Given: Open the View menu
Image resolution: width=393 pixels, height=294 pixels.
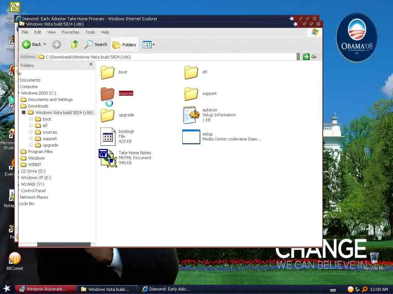Looking at the screenshot, I should [51, 32].
